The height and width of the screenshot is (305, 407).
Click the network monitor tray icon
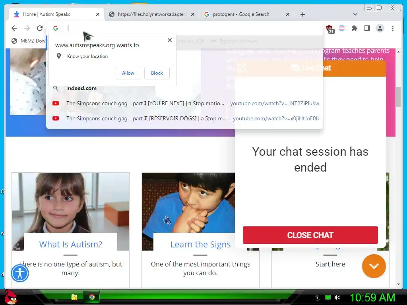point(328,297)
